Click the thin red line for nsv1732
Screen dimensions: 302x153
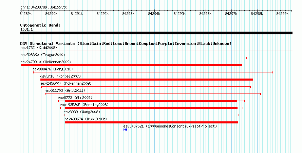point(156,51)
